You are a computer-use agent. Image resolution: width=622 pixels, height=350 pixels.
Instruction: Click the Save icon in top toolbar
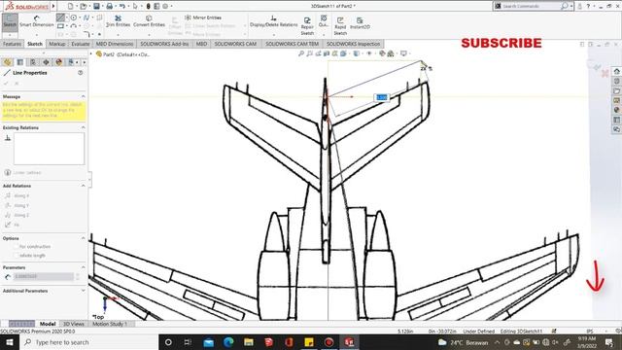point(96,6)
